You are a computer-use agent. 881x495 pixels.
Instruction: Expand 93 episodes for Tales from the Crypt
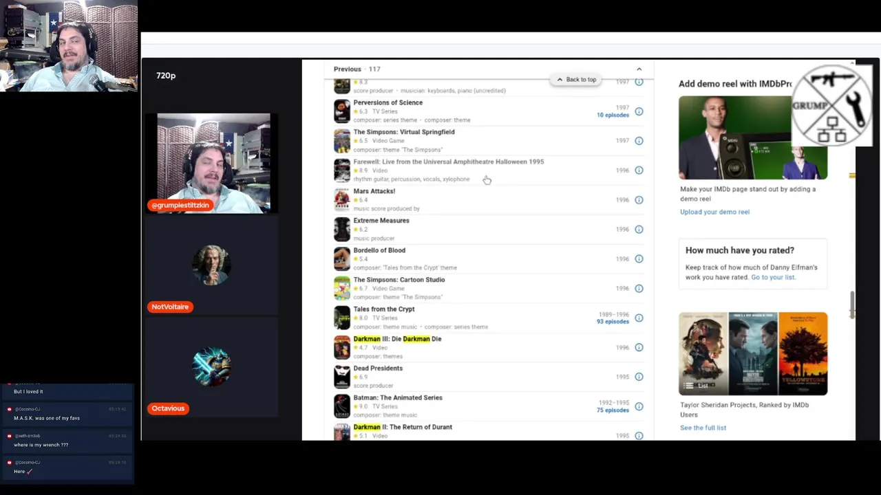point(613,322)
